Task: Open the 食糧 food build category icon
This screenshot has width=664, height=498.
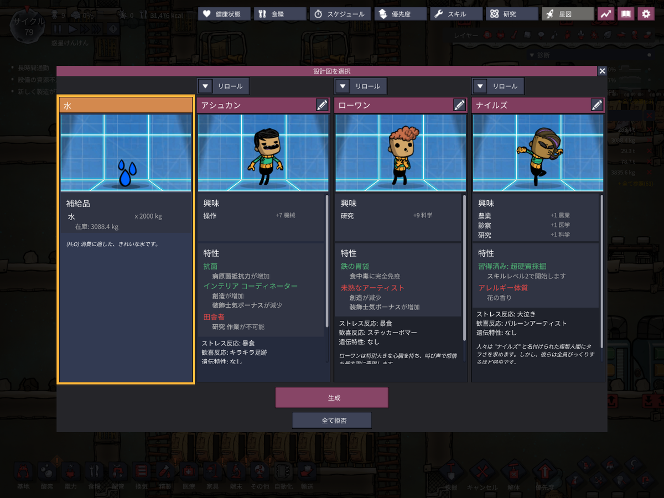Action: [x=95, y=472]
